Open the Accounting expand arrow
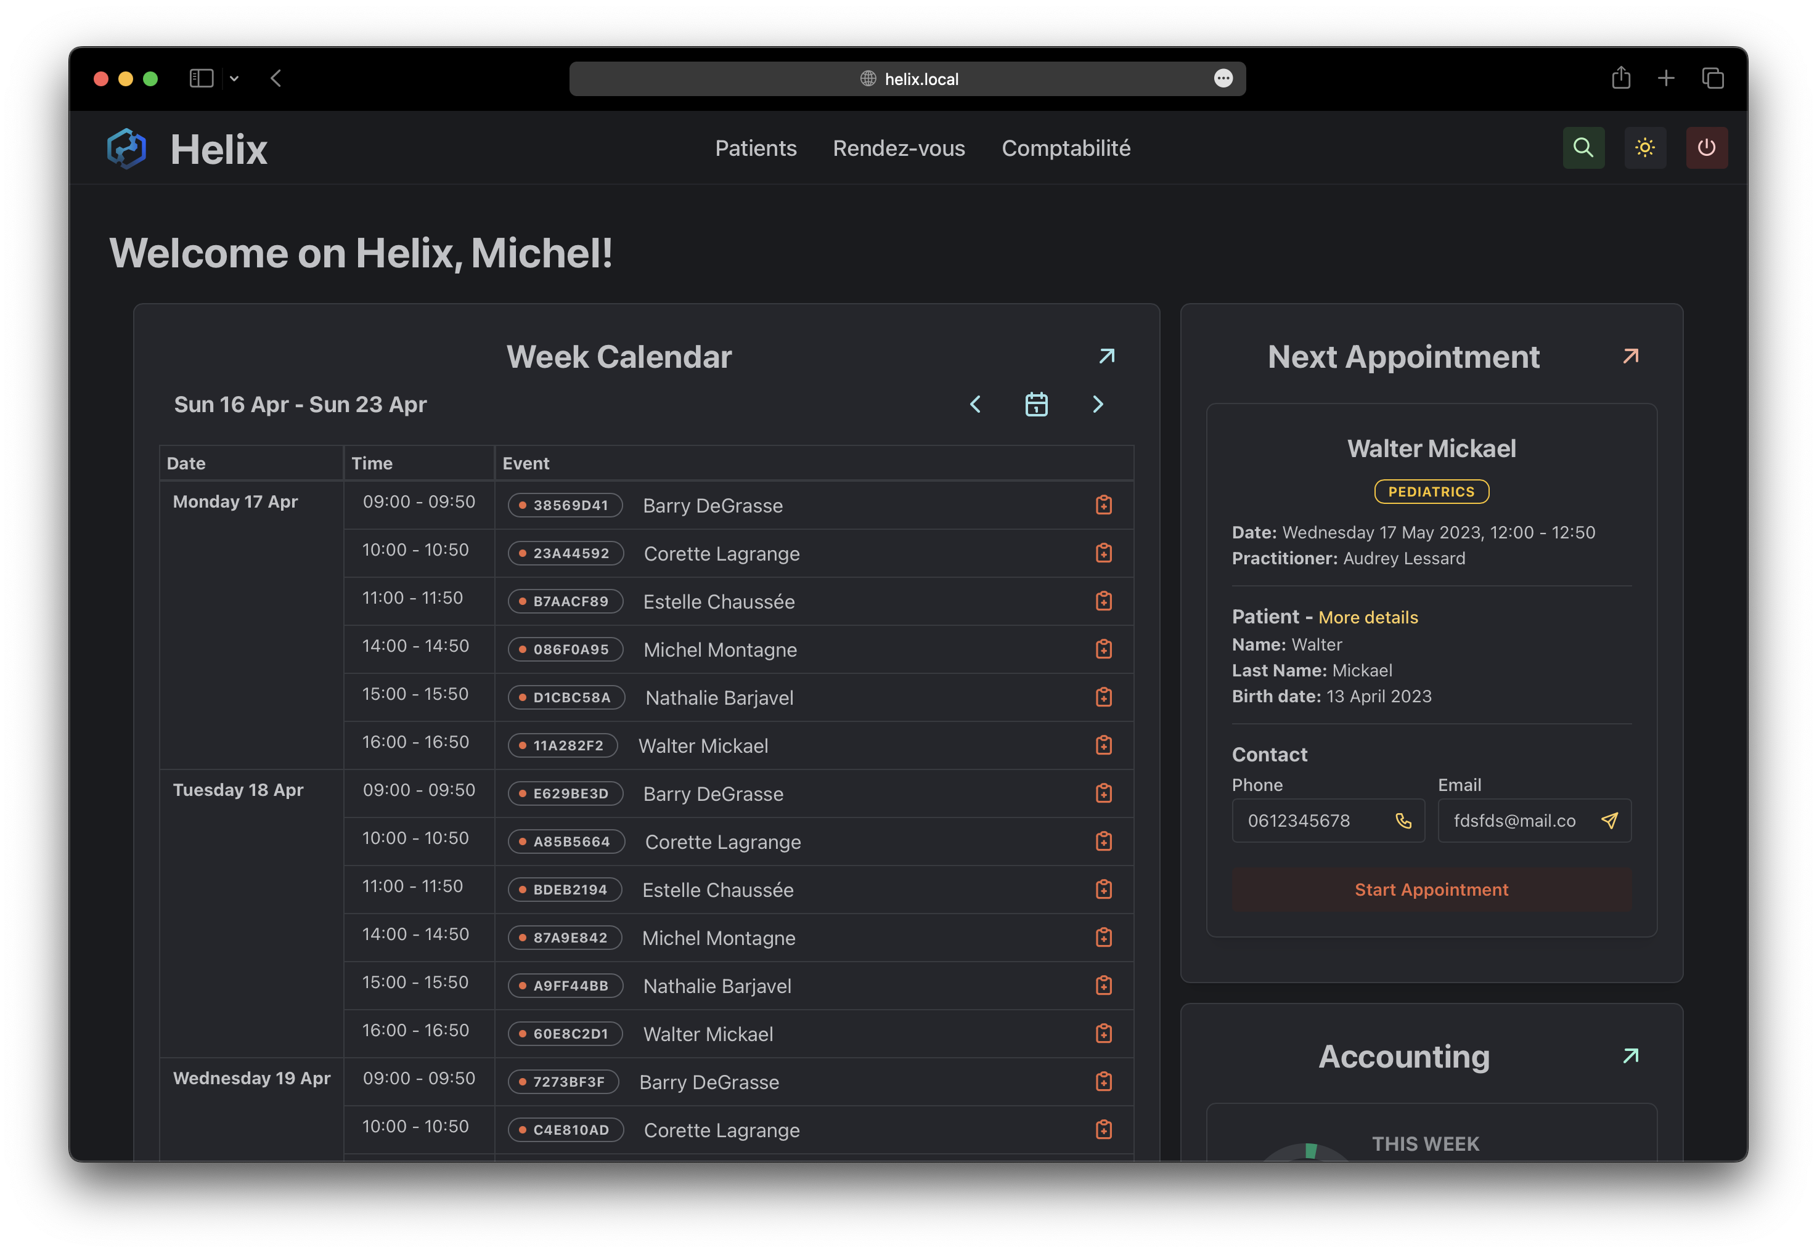Viewport: 1817px width, 1253px height. click(1630, 1056)
